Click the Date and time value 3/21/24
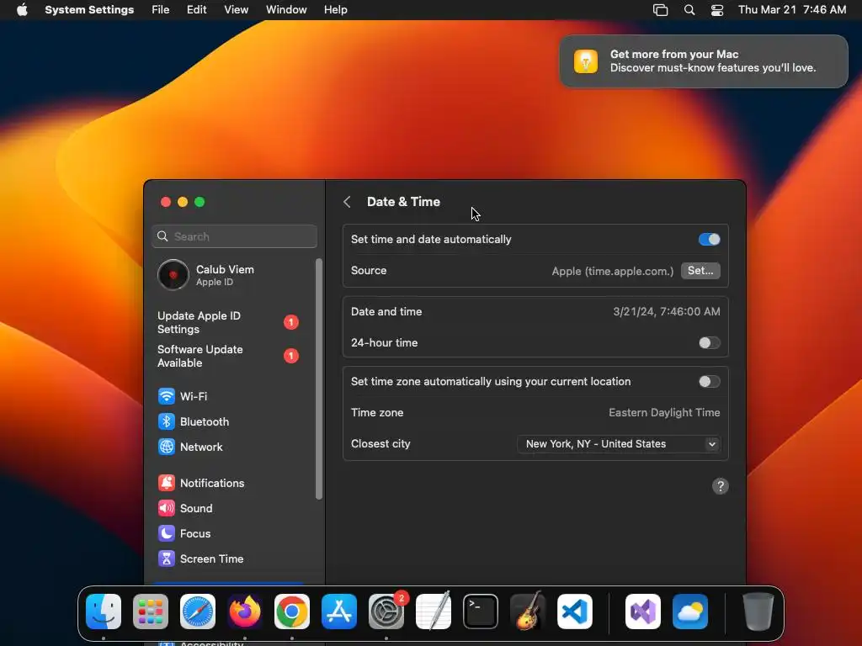 667,311
